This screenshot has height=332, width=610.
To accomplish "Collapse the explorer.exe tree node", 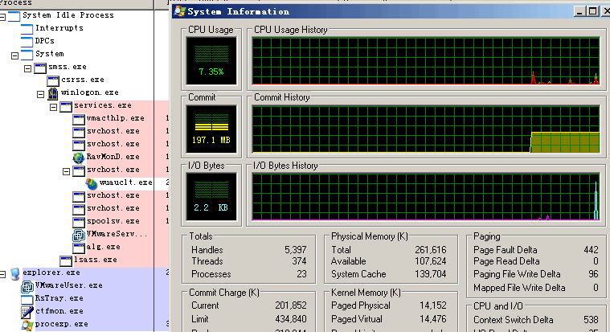I will [2, 274].
